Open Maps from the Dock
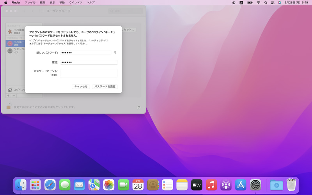Screen dimensions: 312x195 pyautogui.click(x=94, y=185)
